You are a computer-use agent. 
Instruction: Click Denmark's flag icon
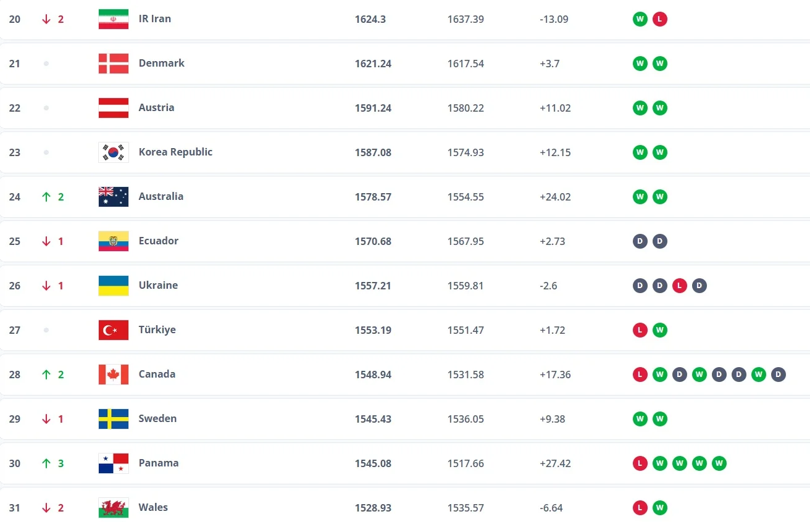[x=114, y=64]
